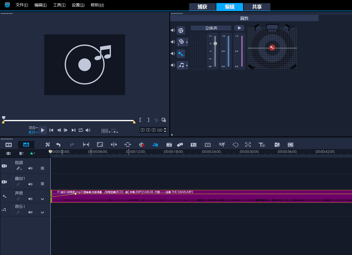Collapse the panel with left arrow

click(172, 135)
